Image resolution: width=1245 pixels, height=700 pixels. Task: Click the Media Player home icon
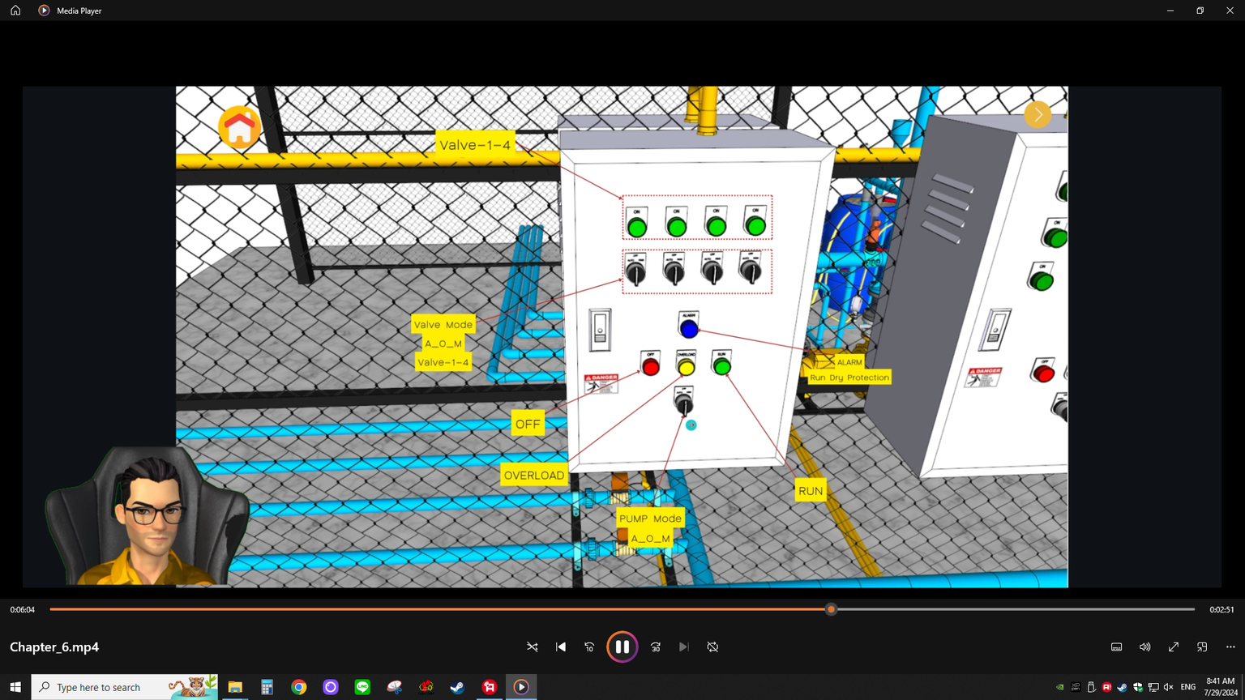15,11
